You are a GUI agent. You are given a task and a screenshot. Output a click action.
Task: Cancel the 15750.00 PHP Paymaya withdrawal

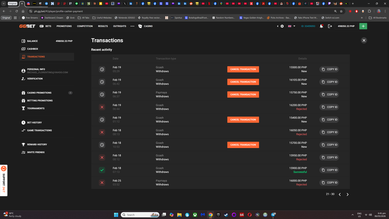[243, 94]
